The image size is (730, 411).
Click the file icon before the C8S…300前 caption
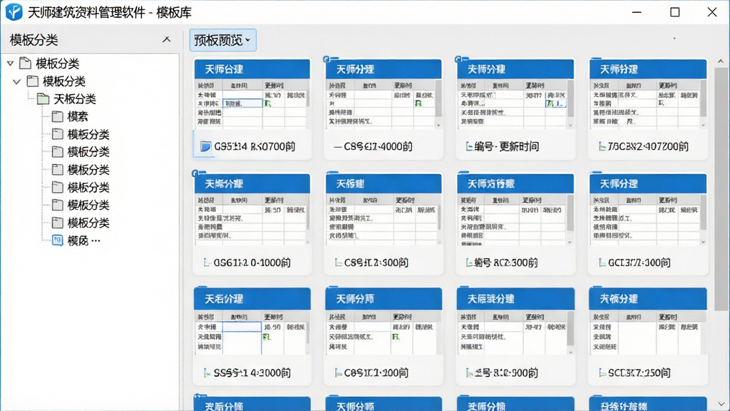[338, 263]
